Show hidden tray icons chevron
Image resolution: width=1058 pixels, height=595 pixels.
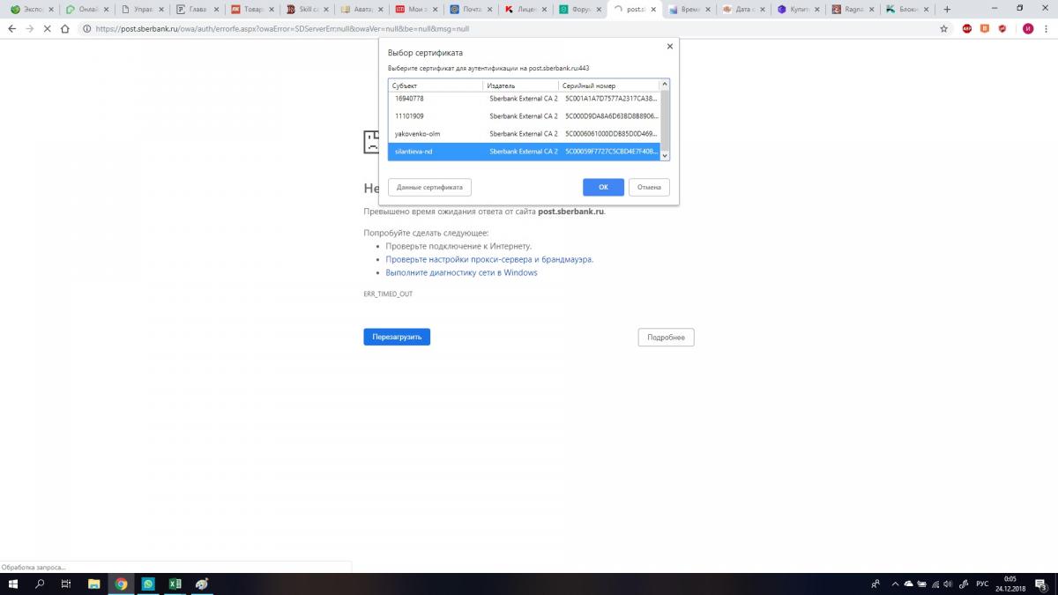point(895,584)
